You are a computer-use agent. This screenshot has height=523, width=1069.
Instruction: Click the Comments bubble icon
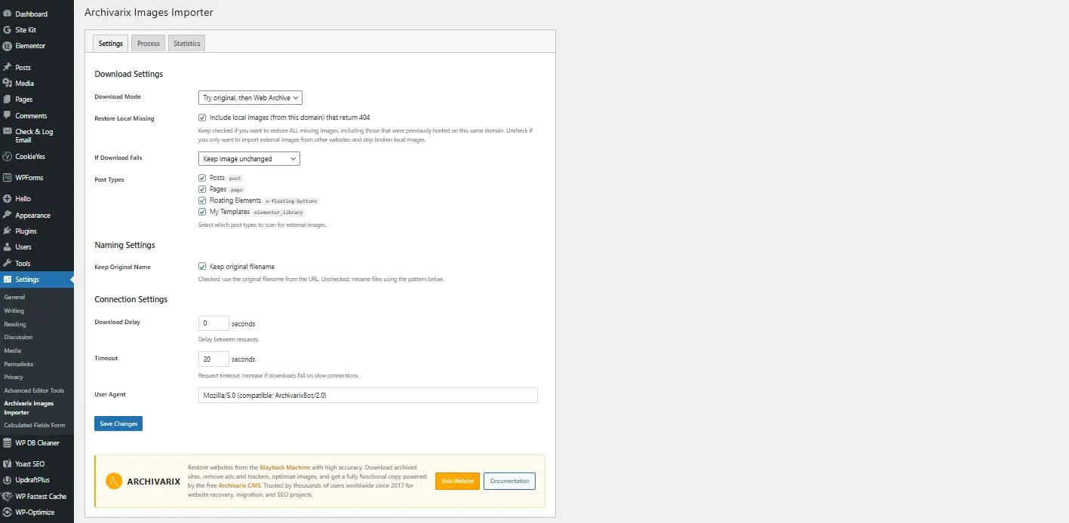7,116
